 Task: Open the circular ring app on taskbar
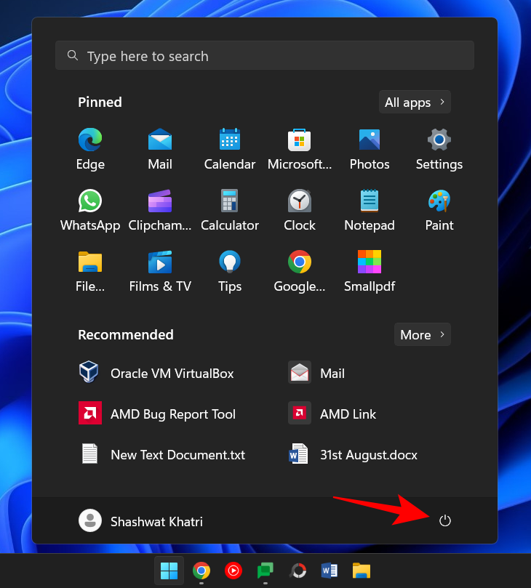point(298,571)
